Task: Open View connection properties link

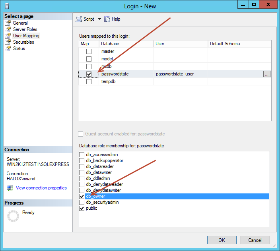Action: tap(41, 188)
